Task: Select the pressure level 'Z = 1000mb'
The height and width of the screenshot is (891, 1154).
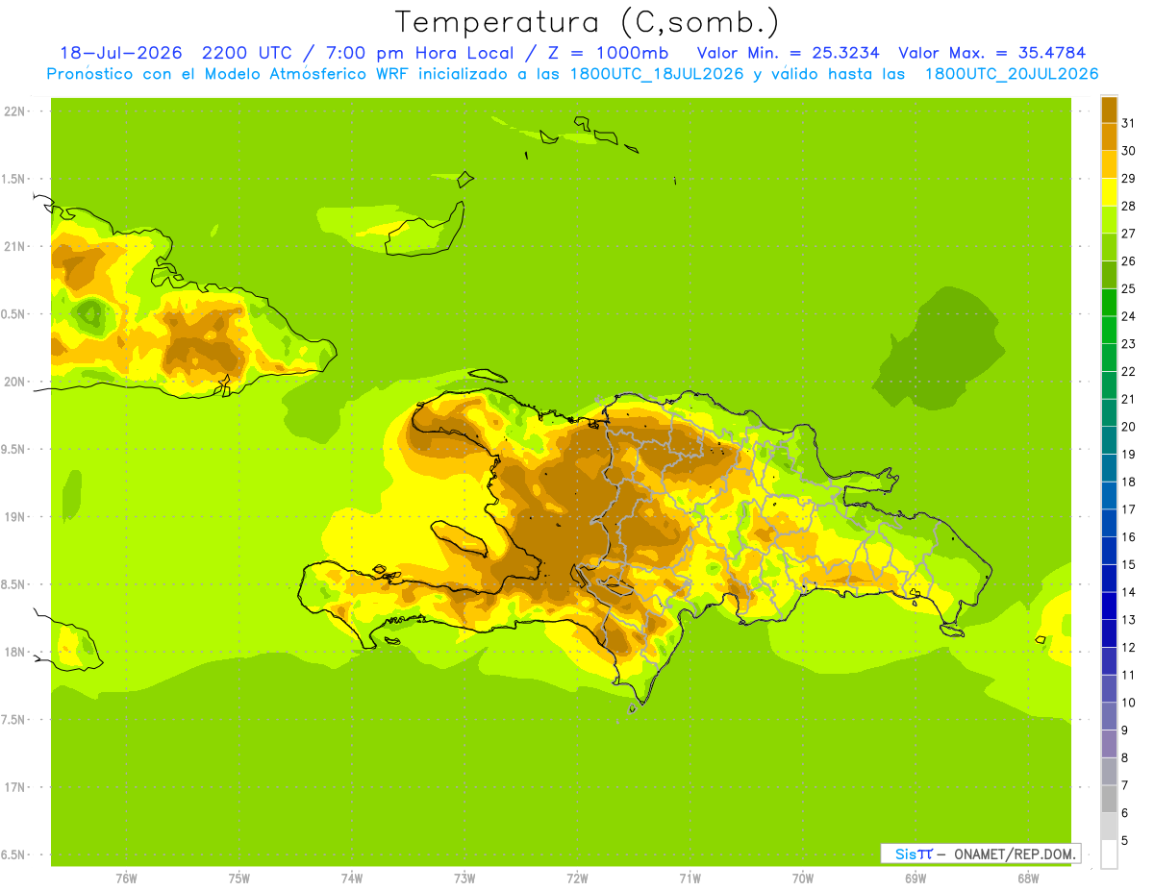Action: coord(609,53)
